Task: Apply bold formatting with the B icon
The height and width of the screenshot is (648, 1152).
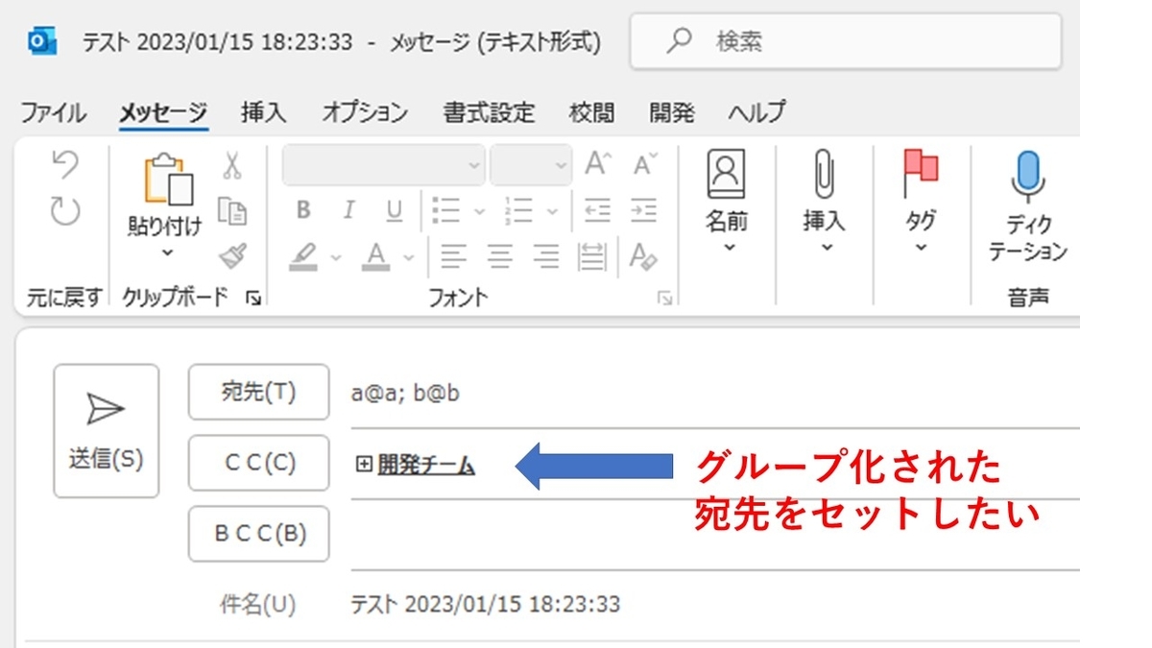Action: (x=304, y=209)
